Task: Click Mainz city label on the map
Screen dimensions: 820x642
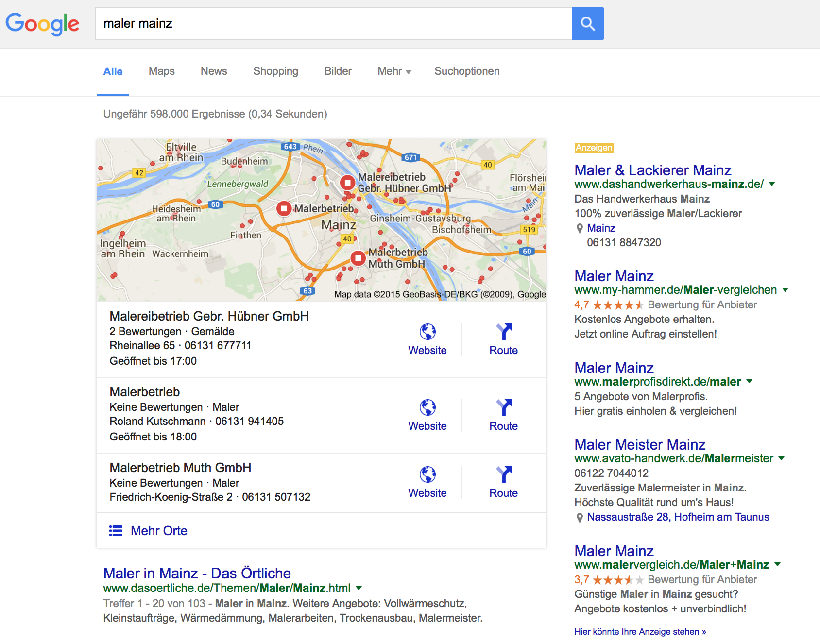Action: [339, 225]
